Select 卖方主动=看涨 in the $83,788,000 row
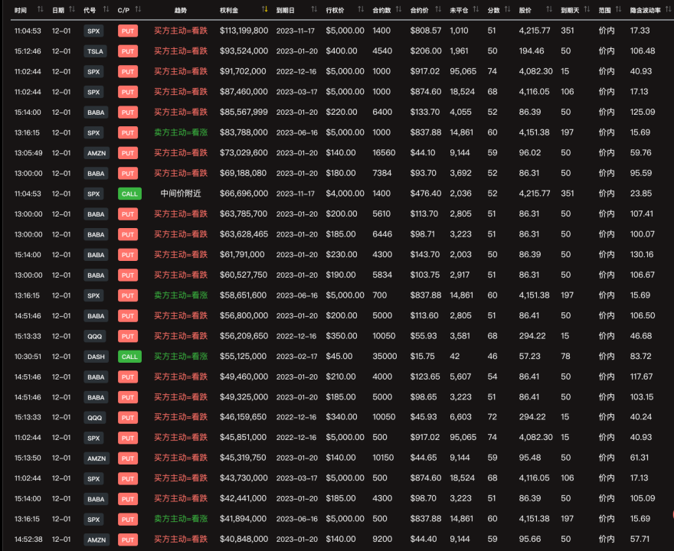The image size is (674, 551). point(181,132)
